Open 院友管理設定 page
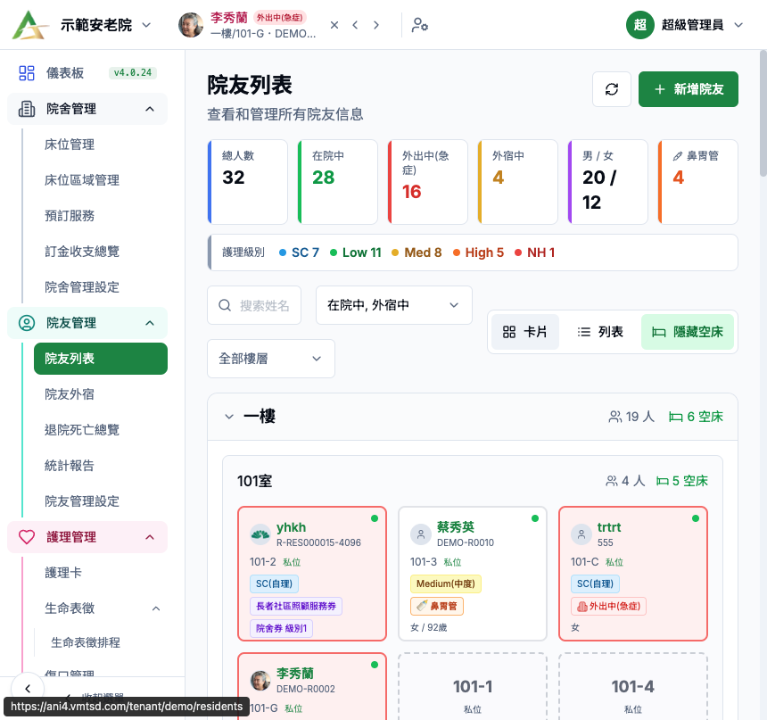 click(82, 501)
